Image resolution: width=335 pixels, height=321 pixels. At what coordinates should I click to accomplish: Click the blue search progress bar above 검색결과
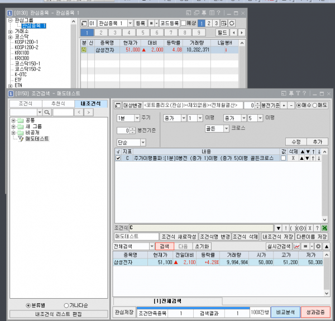(x=193, y=308)
